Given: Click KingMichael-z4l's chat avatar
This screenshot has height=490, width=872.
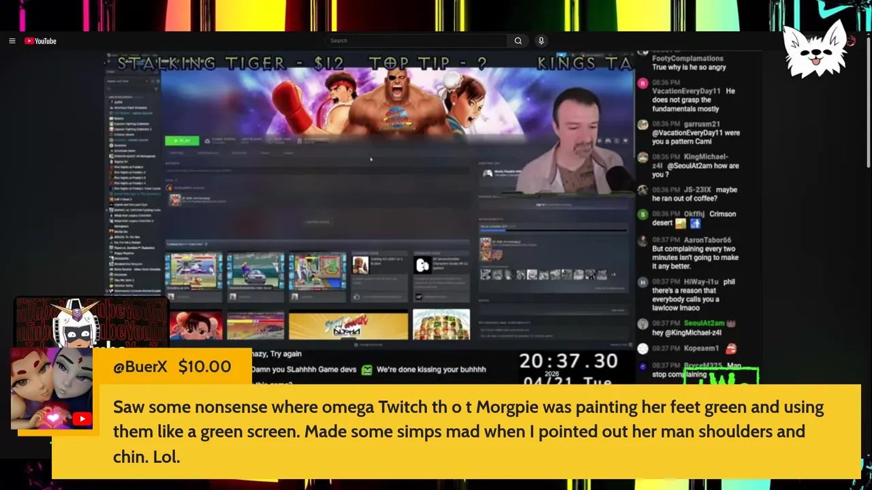Looking at the screenshot, I should 643,157.
